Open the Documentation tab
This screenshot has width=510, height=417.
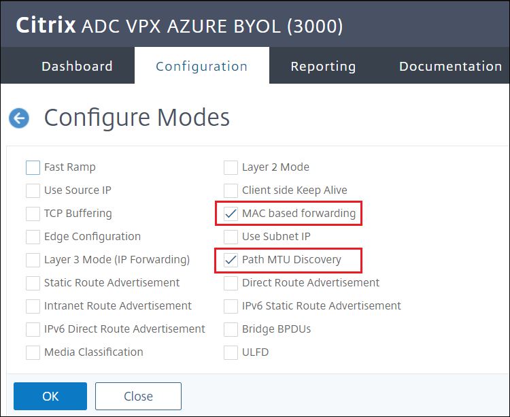point(450,66)
